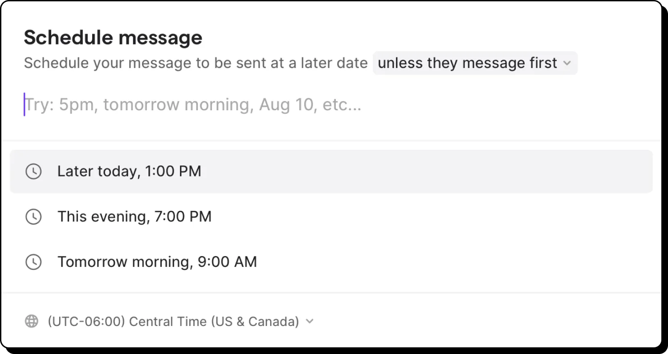Click the unless they message first text
Screen dimensions: 668x354
tap(468, 63)
